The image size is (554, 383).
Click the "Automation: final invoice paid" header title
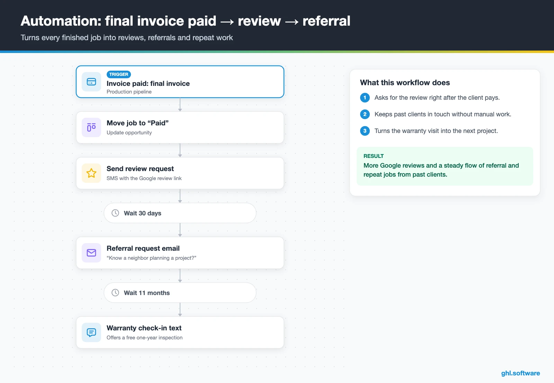(x=186, y=21)
